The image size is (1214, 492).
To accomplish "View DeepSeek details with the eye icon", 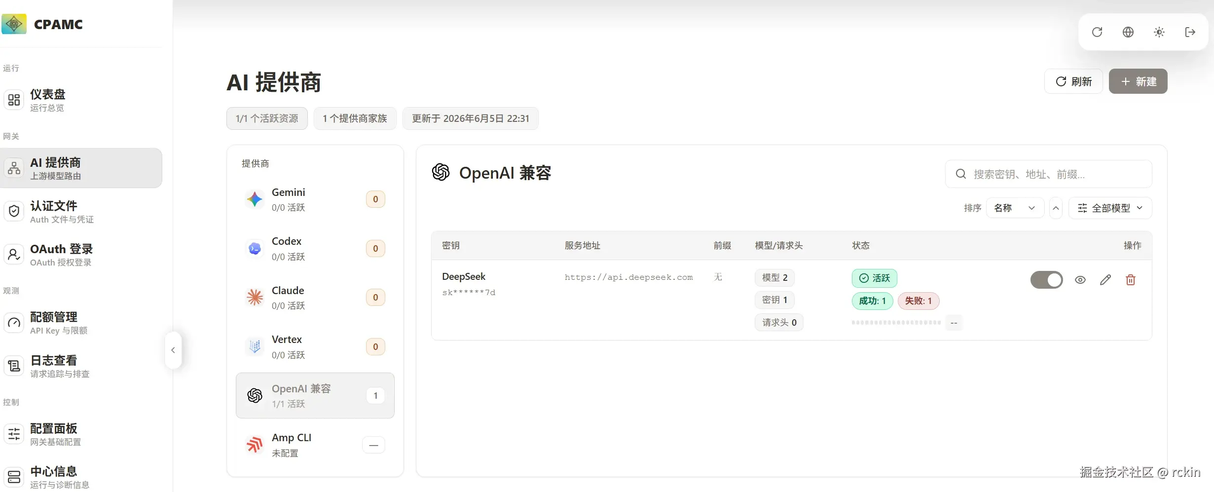I will point(1080,280).
